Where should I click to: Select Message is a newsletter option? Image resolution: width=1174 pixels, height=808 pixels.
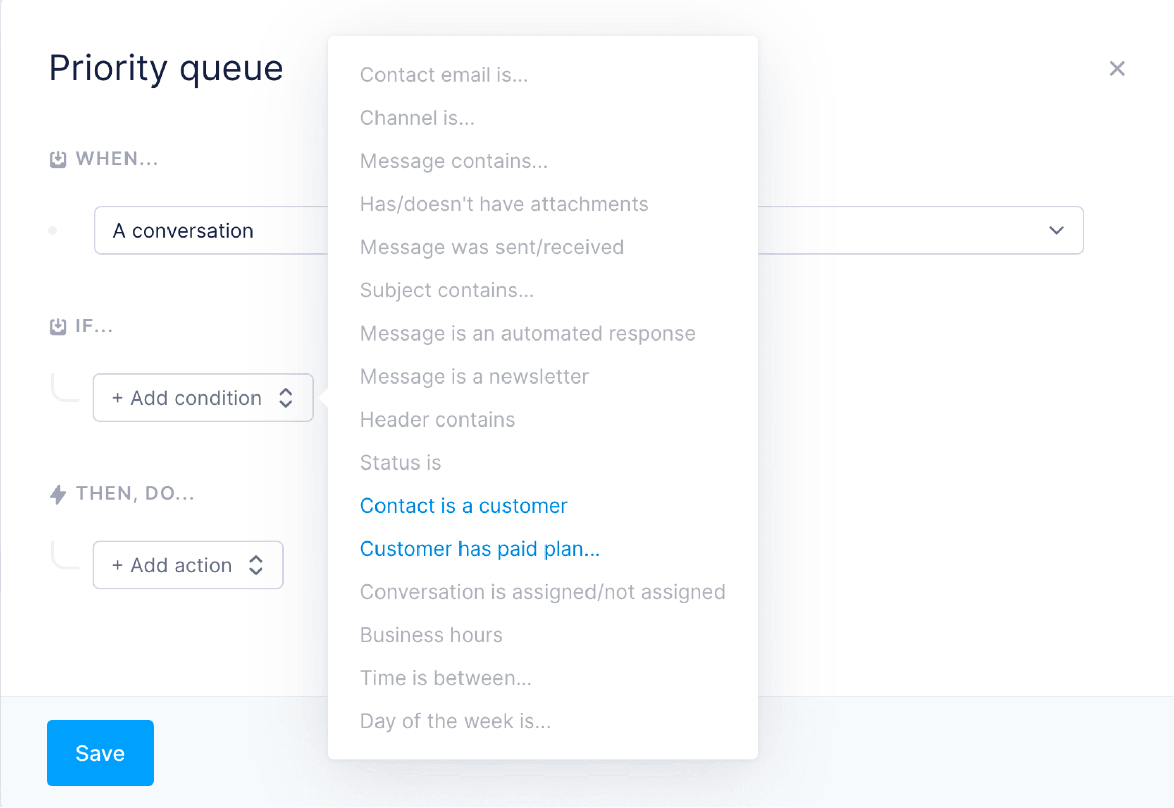(x=474, y=376)
